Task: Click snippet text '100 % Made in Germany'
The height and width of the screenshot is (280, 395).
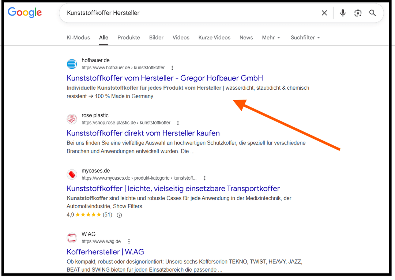Action: coord(124,96)
